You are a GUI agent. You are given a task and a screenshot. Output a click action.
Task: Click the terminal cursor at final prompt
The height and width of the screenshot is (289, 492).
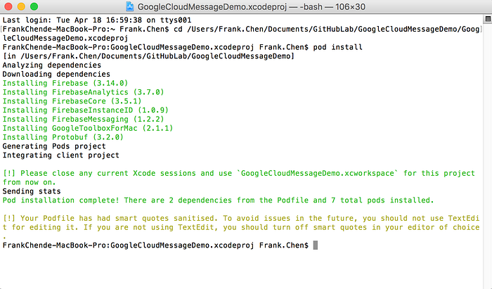316,245
